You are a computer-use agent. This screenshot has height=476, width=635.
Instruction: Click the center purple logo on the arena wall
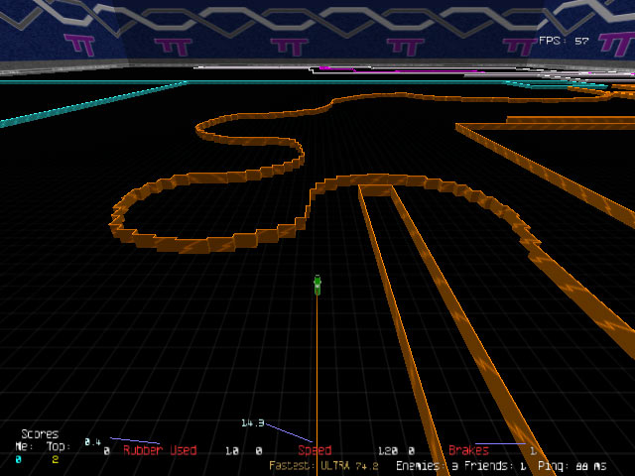(x=289, y=46)
